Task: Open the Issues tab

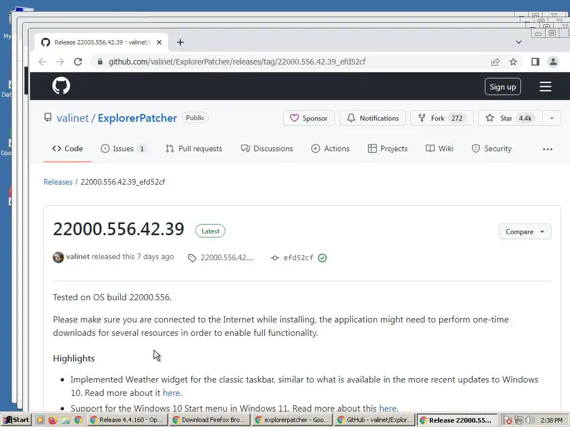Action: [x=124, y=148]
